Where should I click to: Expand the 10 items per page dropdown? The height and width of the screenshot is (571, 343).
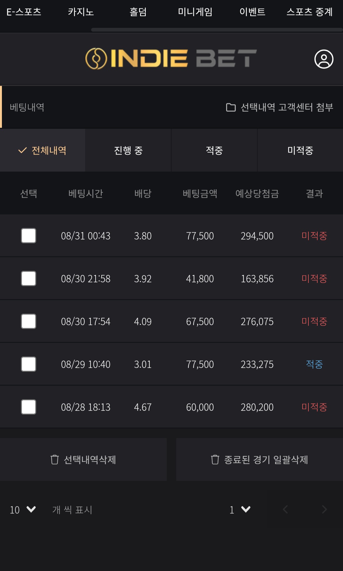tap(23, 510)
